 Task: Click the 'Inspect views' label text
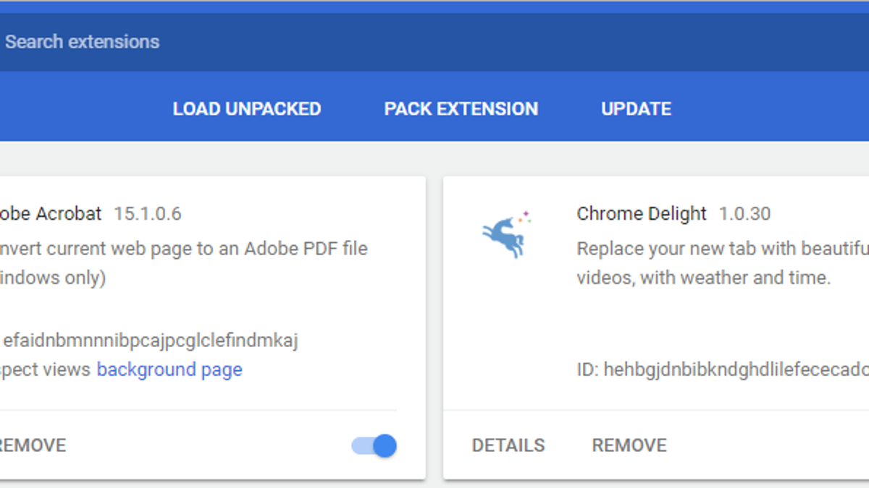coord(45,369)
